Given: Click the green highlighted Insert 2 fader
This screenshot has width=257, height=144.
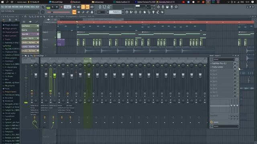Looking at the screenshot, I should pyautogui.click(x=55, y=75).
